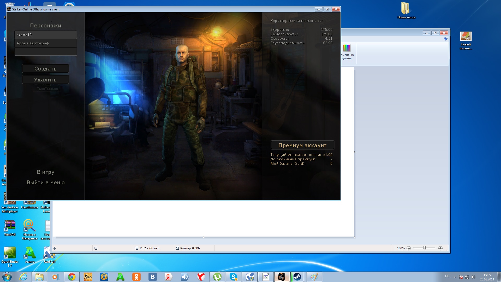Screen dimensions: 501x282
Task: Click the Размер: 0,0КБ status entry
Action: pyautogui.click(x=190, y=248)
